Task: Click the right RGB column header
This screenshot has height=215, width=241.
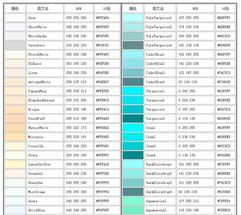Action: click(195, 9)
